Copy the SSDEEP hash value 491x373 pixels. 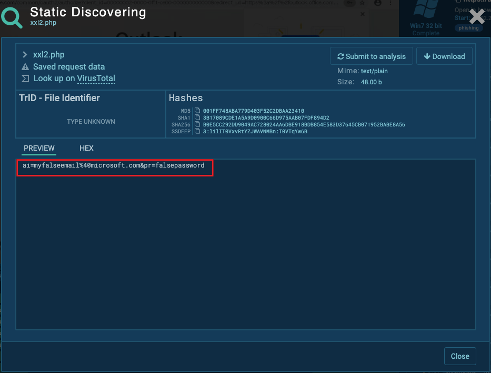(197, 131)
